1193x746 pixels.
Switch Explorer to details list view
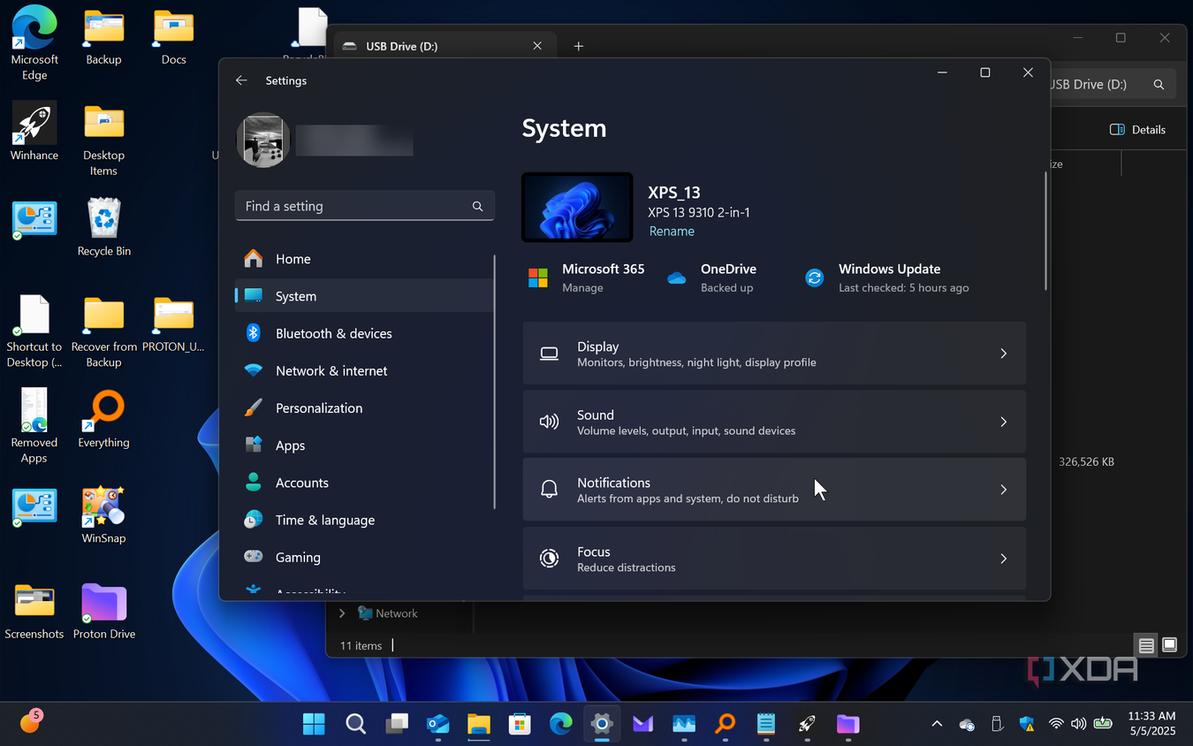click(x=1146, y=646)
